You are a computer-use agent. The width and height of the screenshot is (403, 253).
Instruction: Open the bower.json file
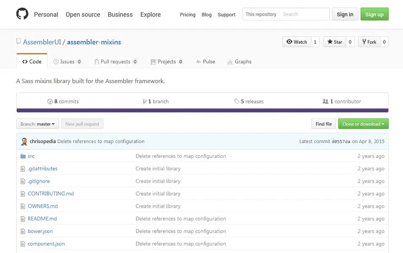pyautogui.click(x=40, y=231)
